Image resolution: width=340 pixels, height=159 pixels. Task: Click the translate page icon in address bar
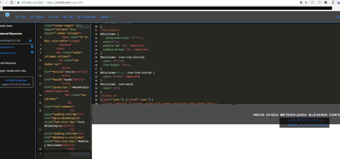(x=301, y=2)
